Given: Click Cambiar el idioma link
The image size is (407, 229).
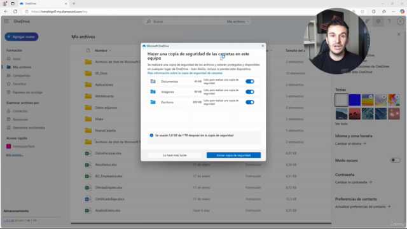Looking at the screenshot, I should [350, 144].
